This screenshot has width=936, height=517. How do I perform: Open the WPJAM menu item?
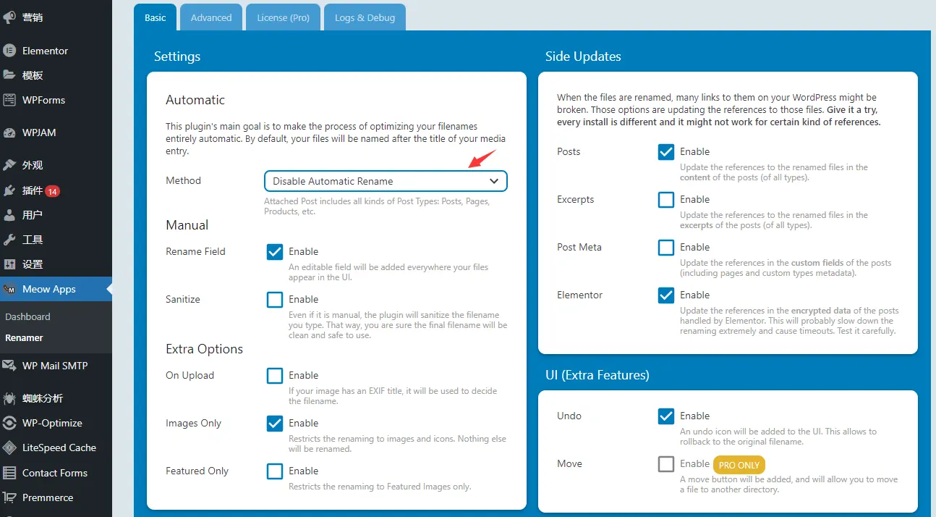pos(56,133)
